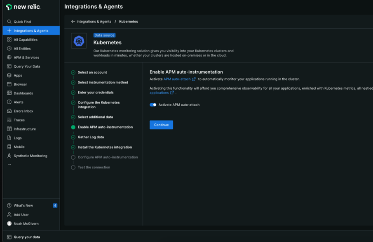The image size is (373, 242).
Task: Select the Enable APM auto-instrumentation step
Action: click(x=105, y=127)
